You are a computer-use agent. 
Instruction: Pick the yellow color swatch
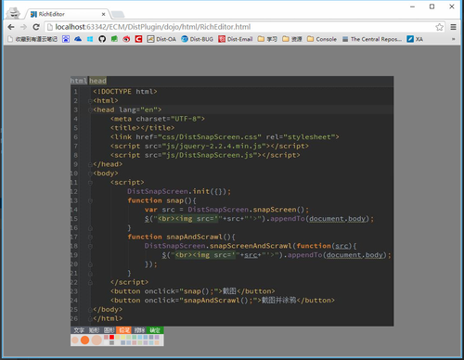point(123,337)
